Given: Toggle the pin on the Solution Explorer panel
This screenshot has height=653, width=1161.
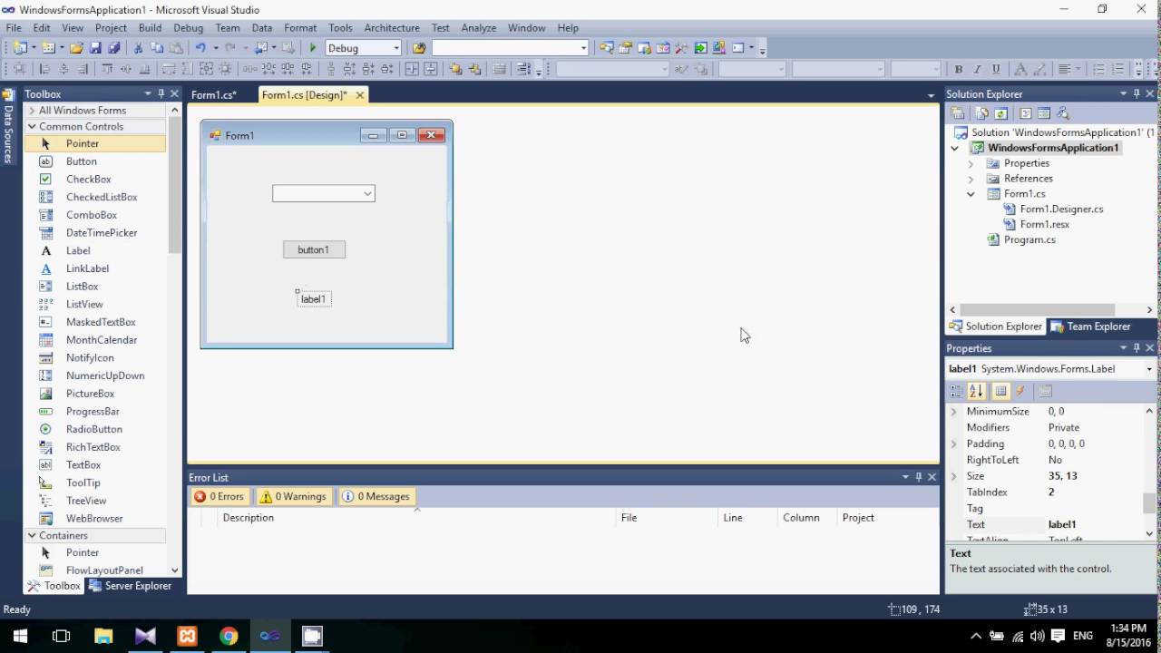Looking at the screenshot, I should (x=1137, y=94).
